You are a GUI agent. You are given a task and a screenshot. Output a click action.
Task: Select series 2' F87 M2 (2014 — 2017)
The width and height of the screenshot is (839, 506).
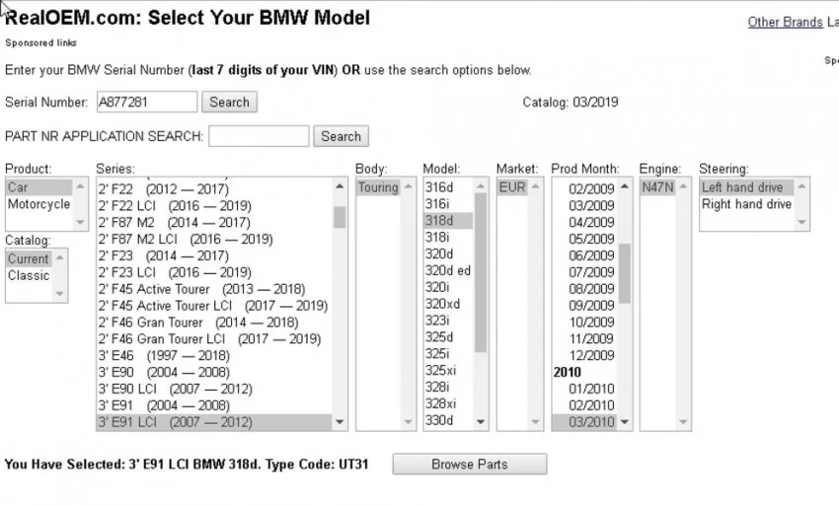click(x=214, y=222)
